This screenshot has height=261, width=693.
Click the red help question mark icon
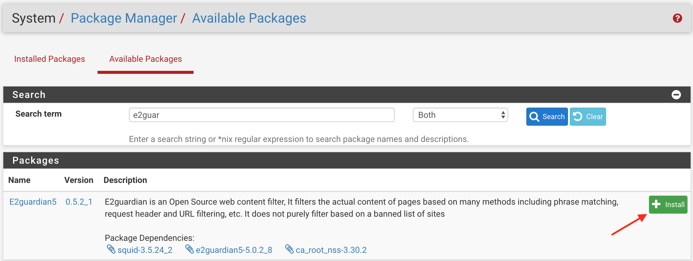click(x=677, y=18)
